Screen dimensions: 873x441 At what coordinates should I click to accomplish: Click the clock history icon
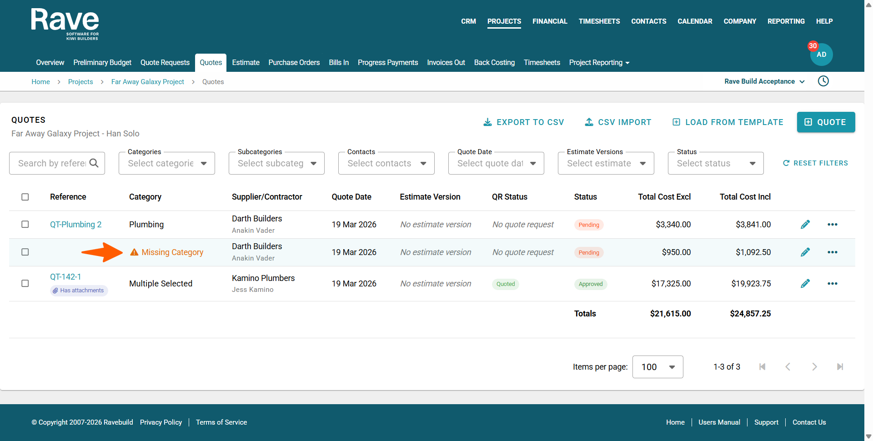[823, 81]
